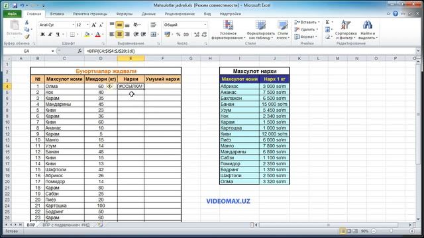
Task: Switch to 'ВПР с подавлением #НД' sheet
Action: (66, 225)
